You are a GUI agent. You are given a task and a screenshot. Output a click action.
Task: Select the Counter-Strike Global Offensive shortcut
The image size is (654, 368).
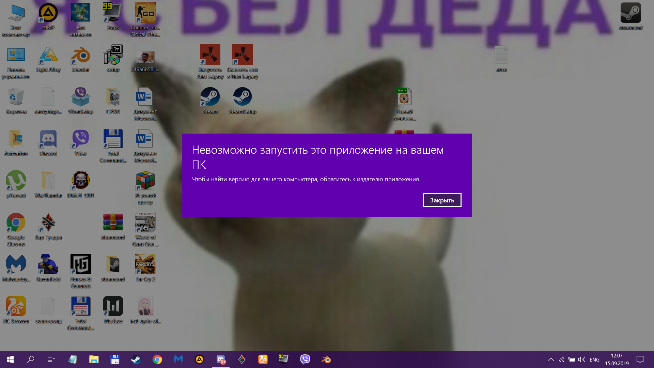pyautogui.click(x=145, y=14)
